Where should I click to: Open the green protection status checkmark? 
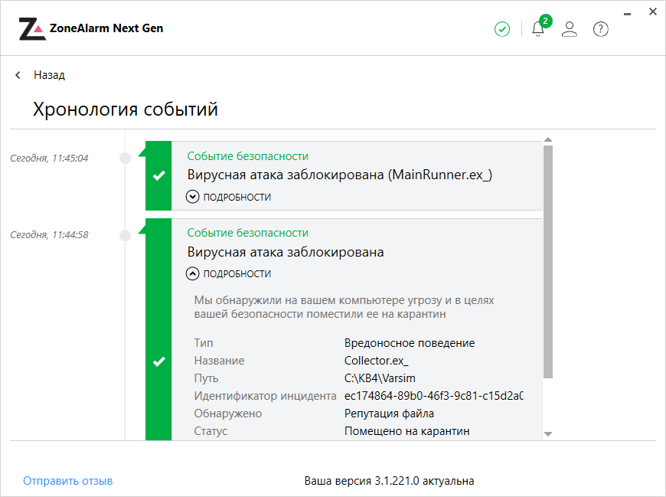coord(502,29)
